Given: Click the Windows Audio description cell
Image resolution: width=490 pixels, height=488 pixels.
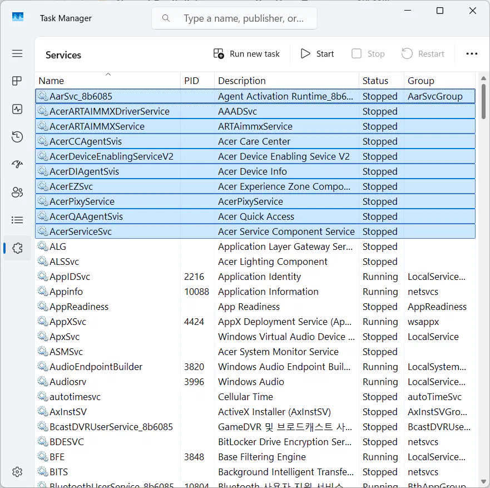Looking at the screenshot, I should coord(251,382).
